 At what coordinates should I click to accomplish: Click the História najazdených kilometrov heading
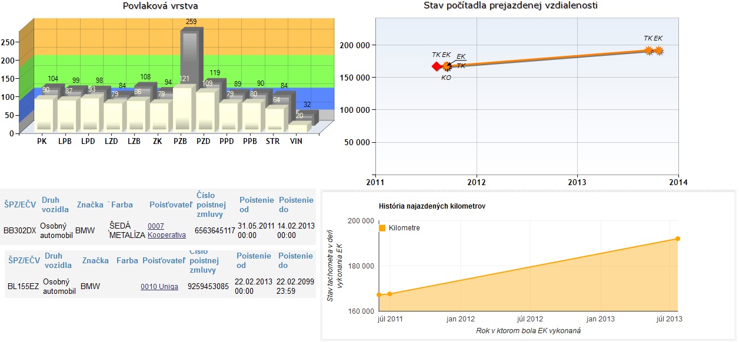[x=431, y=206]
